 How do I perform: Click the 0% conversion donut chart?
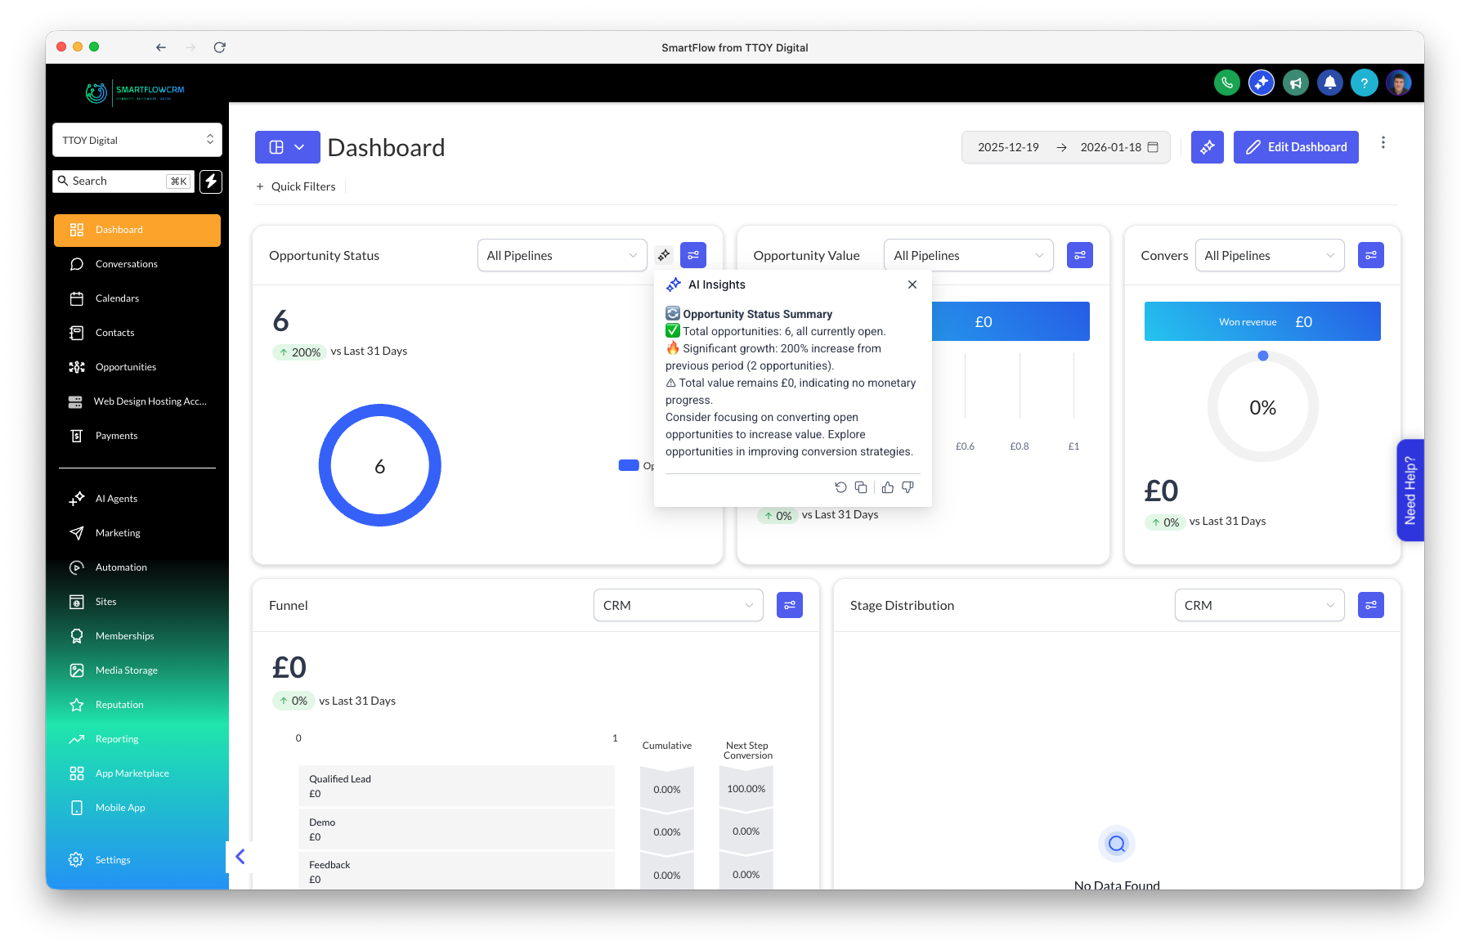point(1262,406)
